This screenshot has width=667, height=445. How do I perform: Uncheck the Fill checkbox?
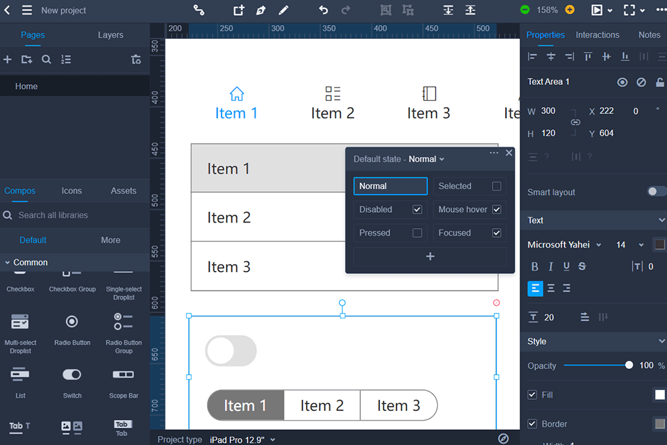click(x=532, y=395)
